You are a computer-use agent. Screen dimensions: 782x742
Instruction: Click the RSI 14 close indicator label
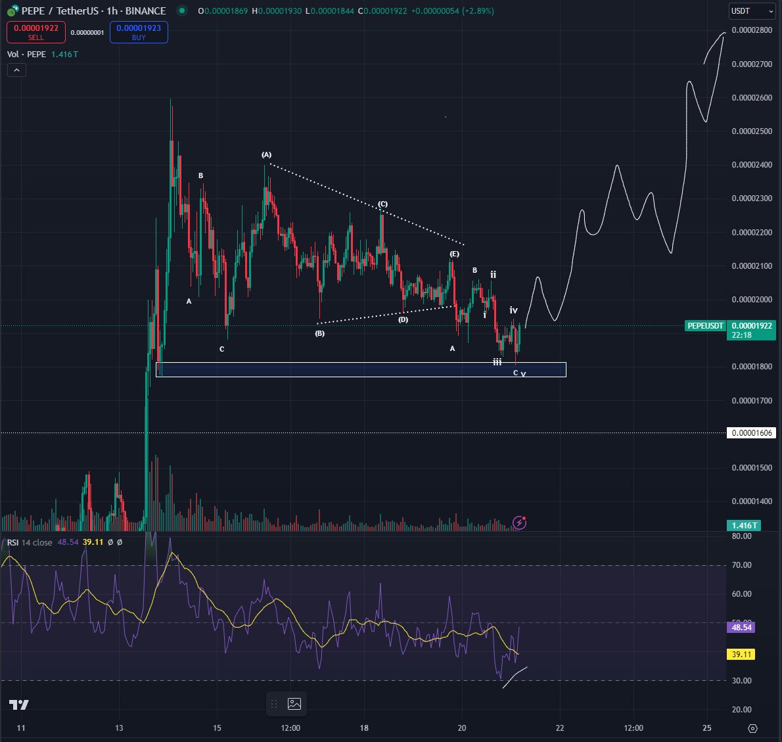point(30,542)
